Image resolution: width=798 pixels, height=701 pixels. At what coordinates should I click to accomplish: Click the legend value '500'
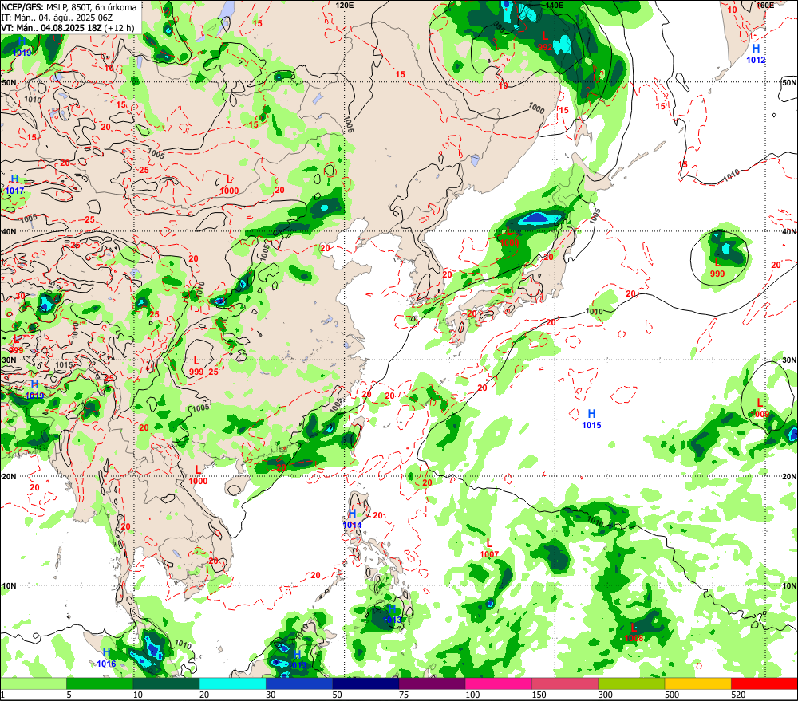click(672, 695)
